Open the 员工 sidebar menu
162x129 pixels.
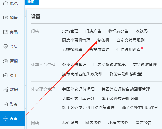pos(12,75)
